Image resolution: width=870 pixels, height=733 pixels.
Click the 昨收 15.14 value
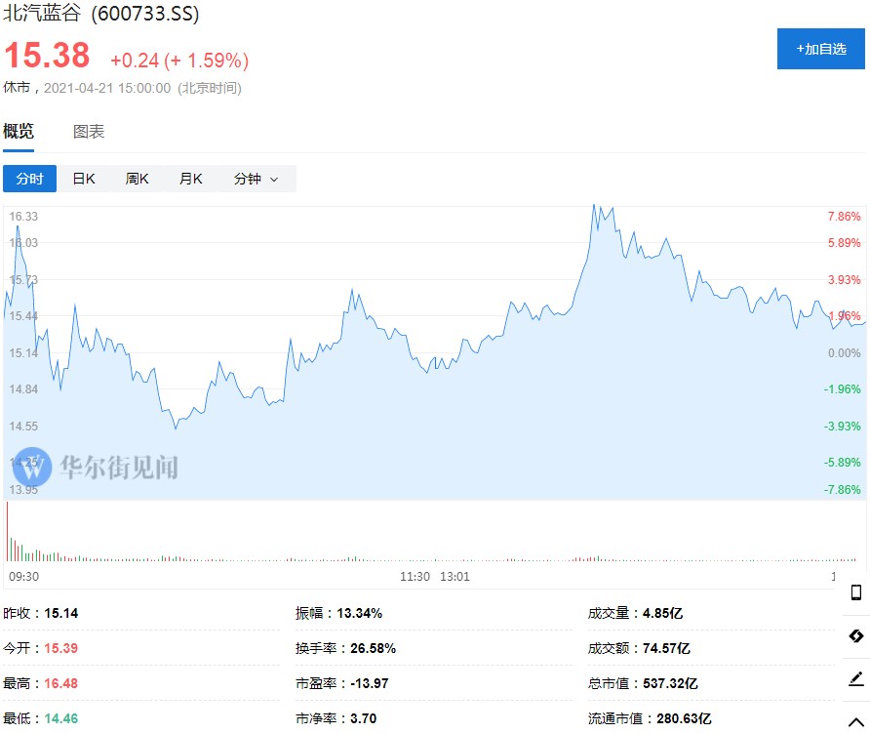pos(61,613)
